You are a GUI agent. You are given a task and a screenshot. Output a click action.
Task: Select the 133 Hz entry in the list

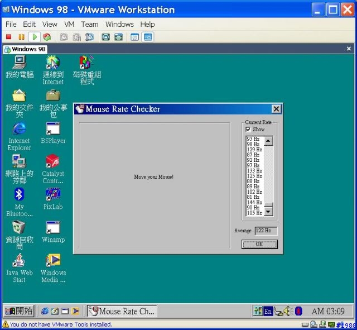[x=254, y=171]
